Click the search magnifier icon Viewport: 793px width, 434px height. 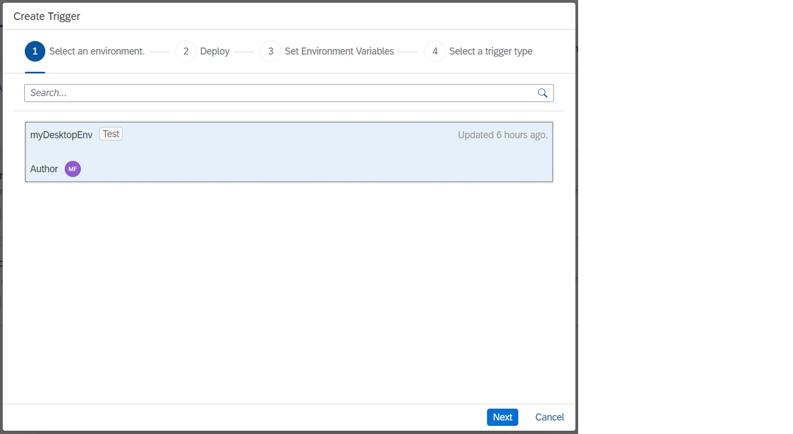click(543, 93)
